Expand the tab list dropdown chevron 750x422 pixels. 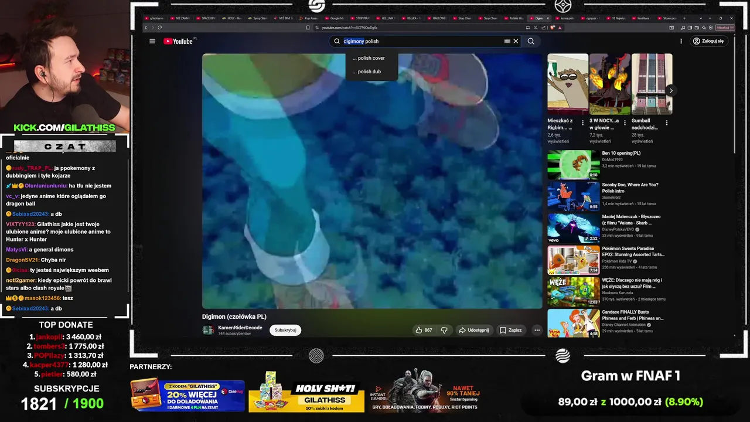pyautogui.click(x=701, y=18)
